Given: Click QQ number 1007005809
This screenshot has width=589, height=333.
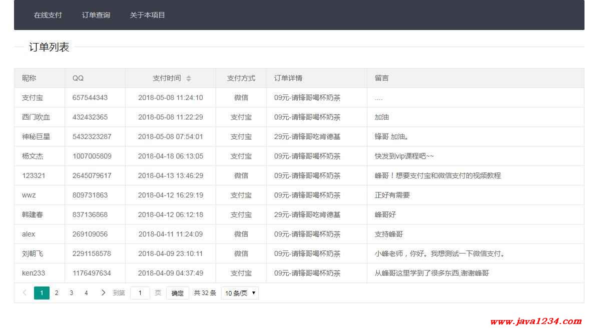Looking at the screenshot, I should click(x=92, y=156).
